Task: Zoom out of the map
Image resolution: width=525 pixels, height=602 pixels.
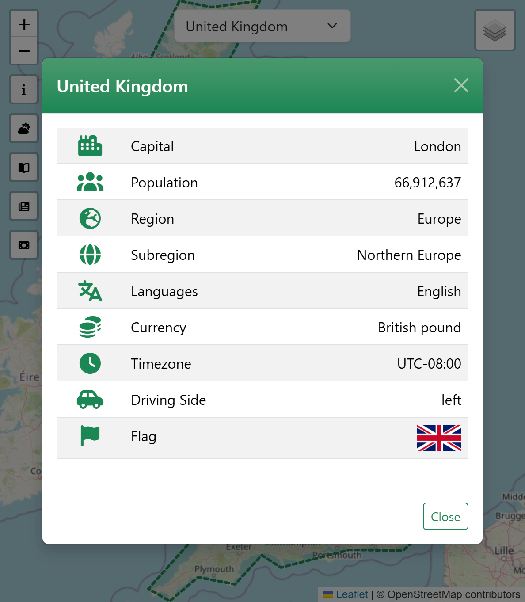Action: (x=24, y=51)
